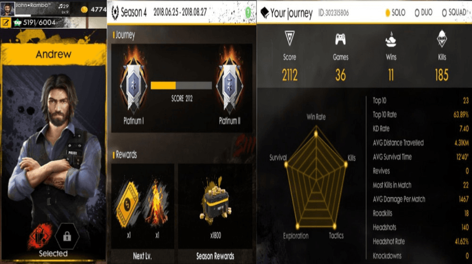
Task: Click the Score shield icon
Action: (289, 39)
